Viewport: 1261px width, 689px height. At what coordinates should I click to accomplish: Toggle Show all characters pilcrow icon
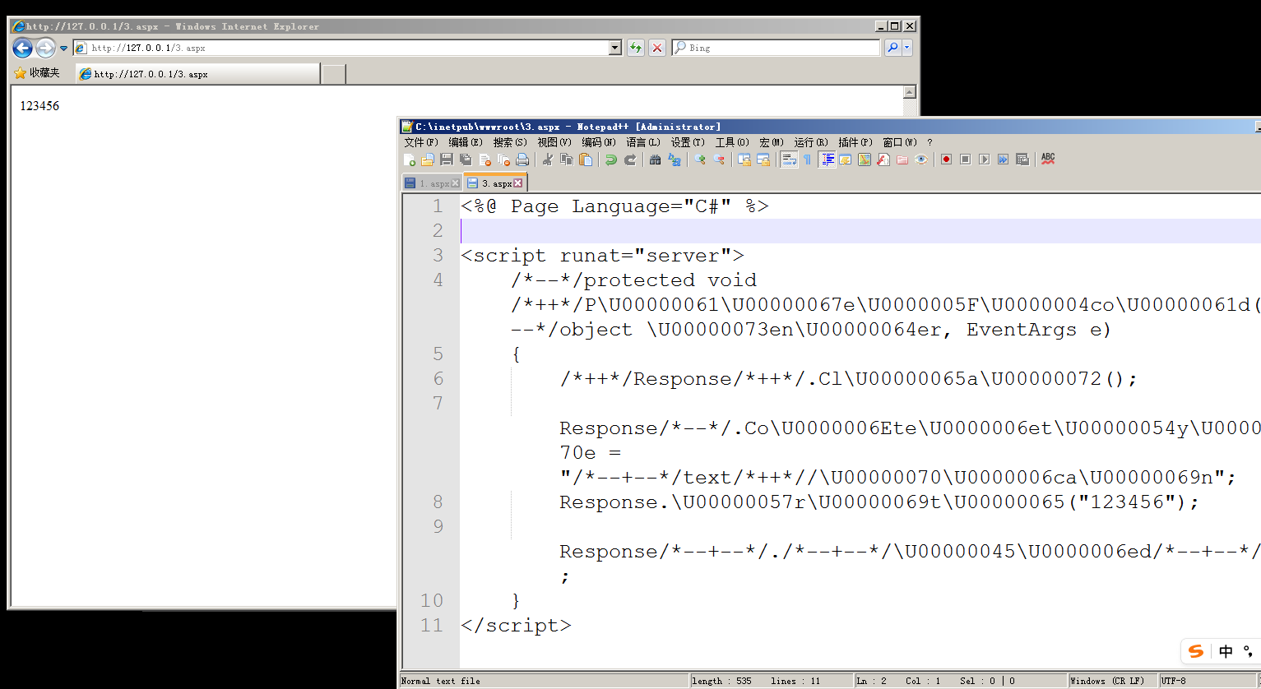pos(808,160)
